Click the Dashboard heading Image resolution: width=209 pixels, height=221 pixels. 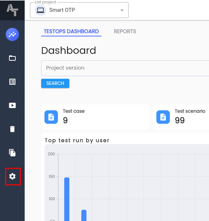tap(69, 50)
